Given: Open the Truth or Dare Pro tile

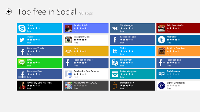Looking at the screenshot, I should coord(178,51).
